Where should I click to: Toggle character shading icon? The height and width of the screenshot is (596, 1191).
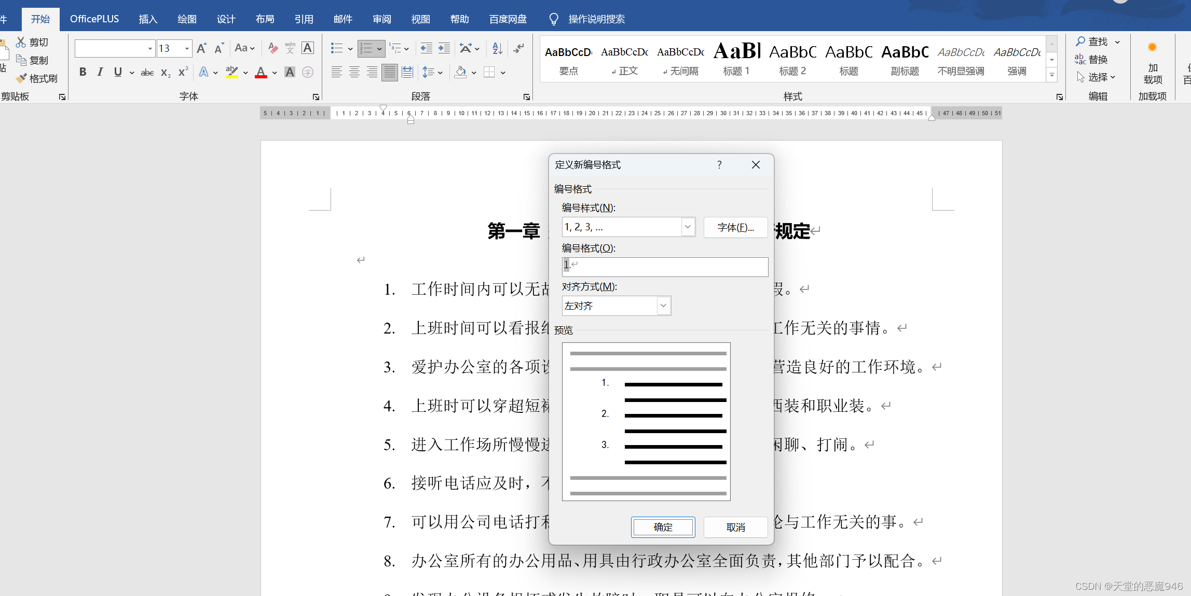[290, 72]
